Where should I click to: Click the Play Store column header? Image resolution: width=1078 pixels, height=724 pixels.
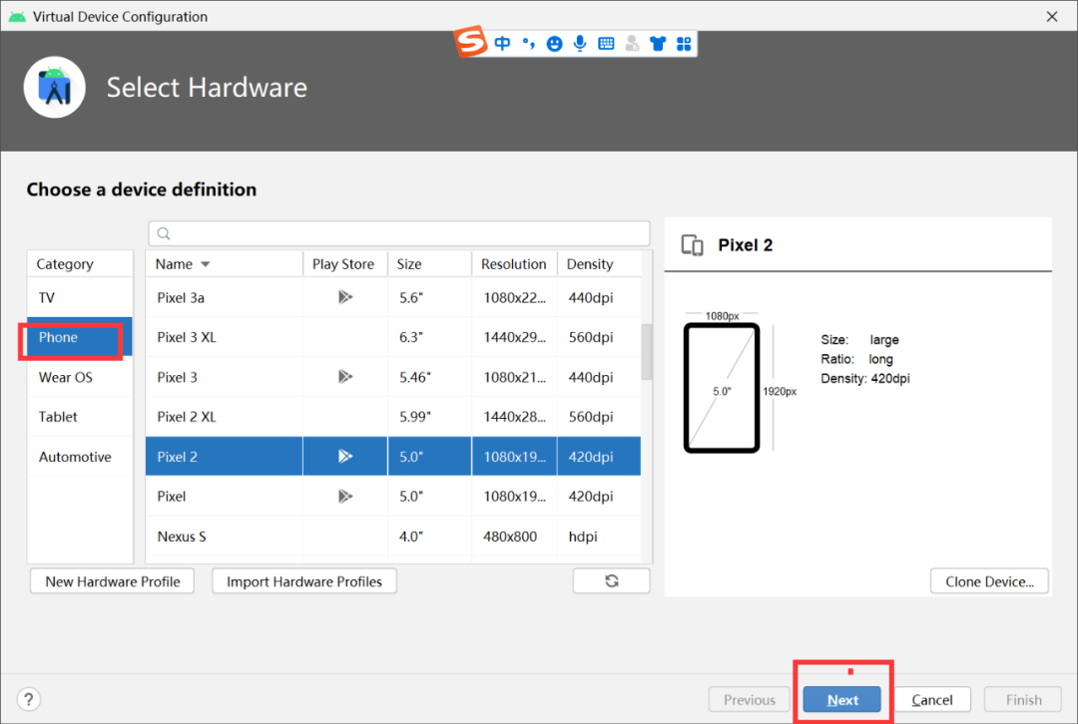[x=345, y=264]
